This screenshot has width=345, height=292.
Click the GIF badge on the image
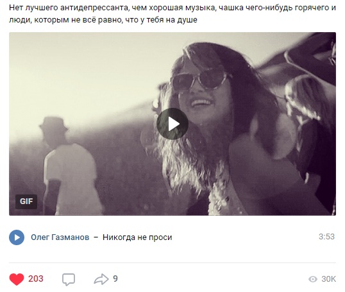[x=26, y=202]
